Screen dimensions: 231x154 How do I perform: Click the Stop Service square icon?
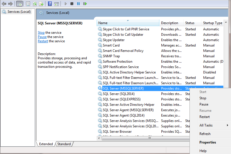pyautogui.click(x=72, y=4)
